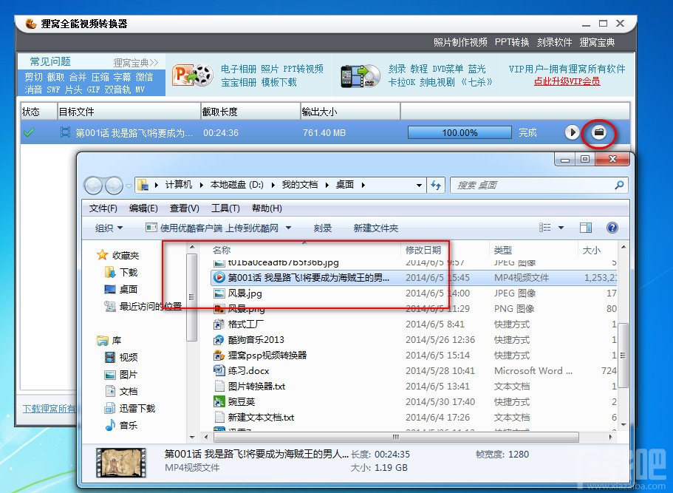Open the 组织 dropdown menu
673x493 pixels.
coord(109,228)
